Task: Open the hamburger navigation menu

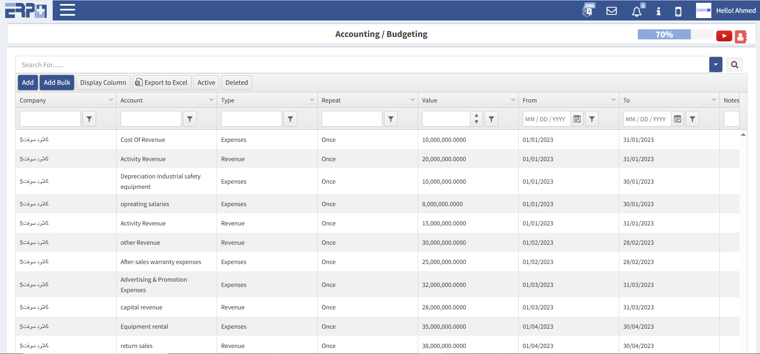Action: point(68,10)
